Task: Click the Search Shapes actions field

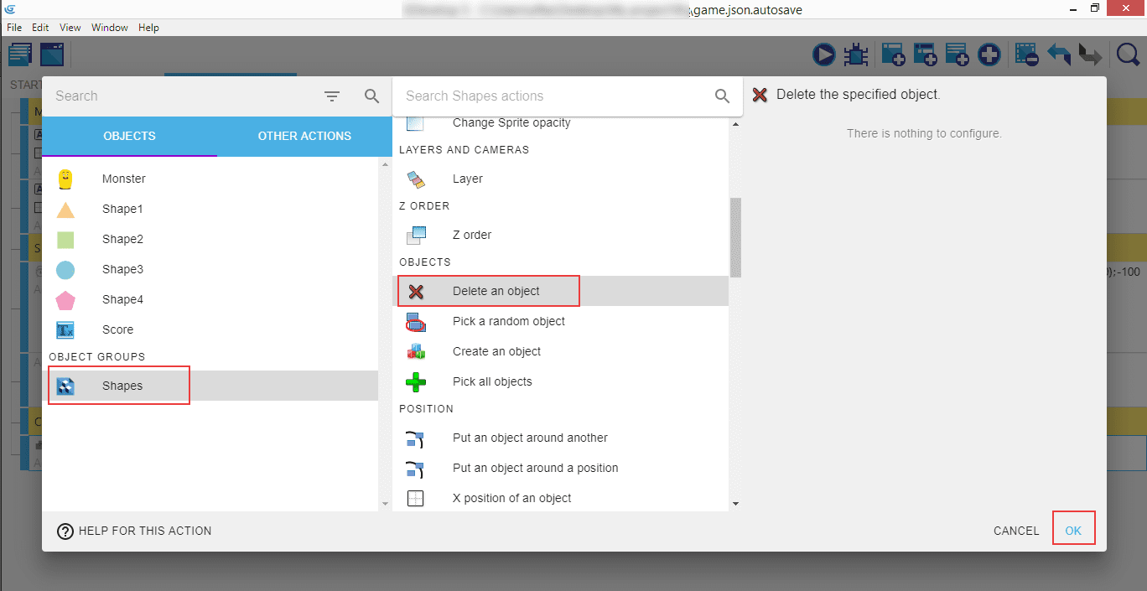Action: click(553, 96)
